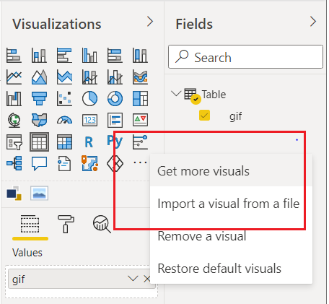Select the Table entry in Fields
This screenshot has width=329, height=304.
pos(214,95)
